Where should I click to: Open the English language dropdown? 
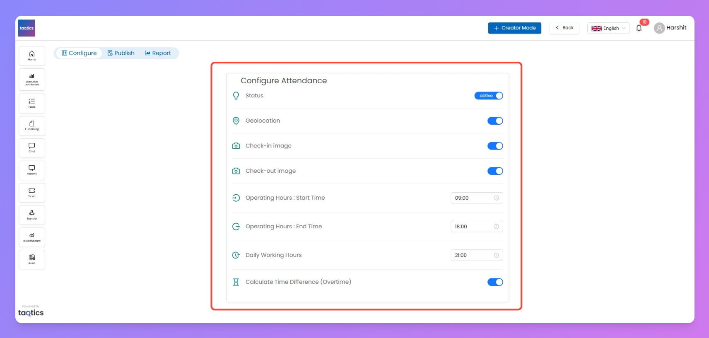pyautogui.click(x=608, y=28)
